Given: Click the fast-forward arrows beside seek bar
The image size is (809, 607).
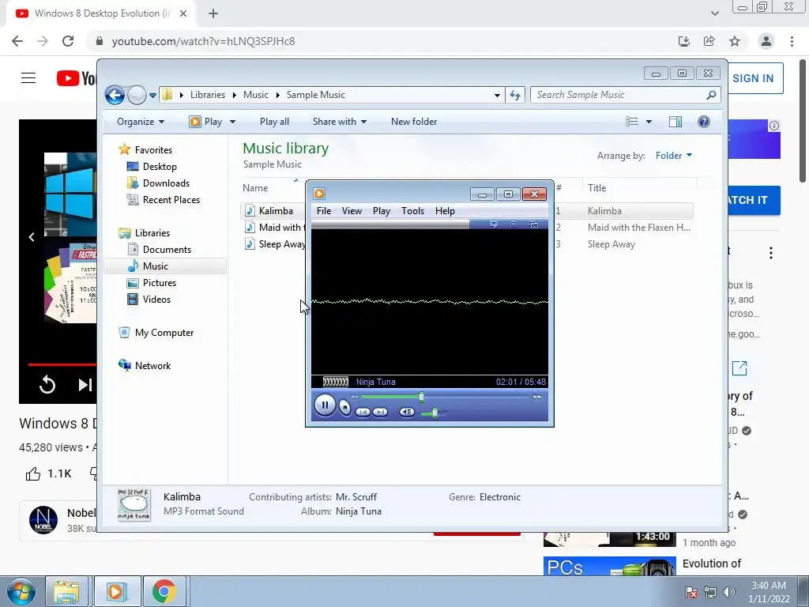Looking at the screenshot, I should tap(537, 397).
